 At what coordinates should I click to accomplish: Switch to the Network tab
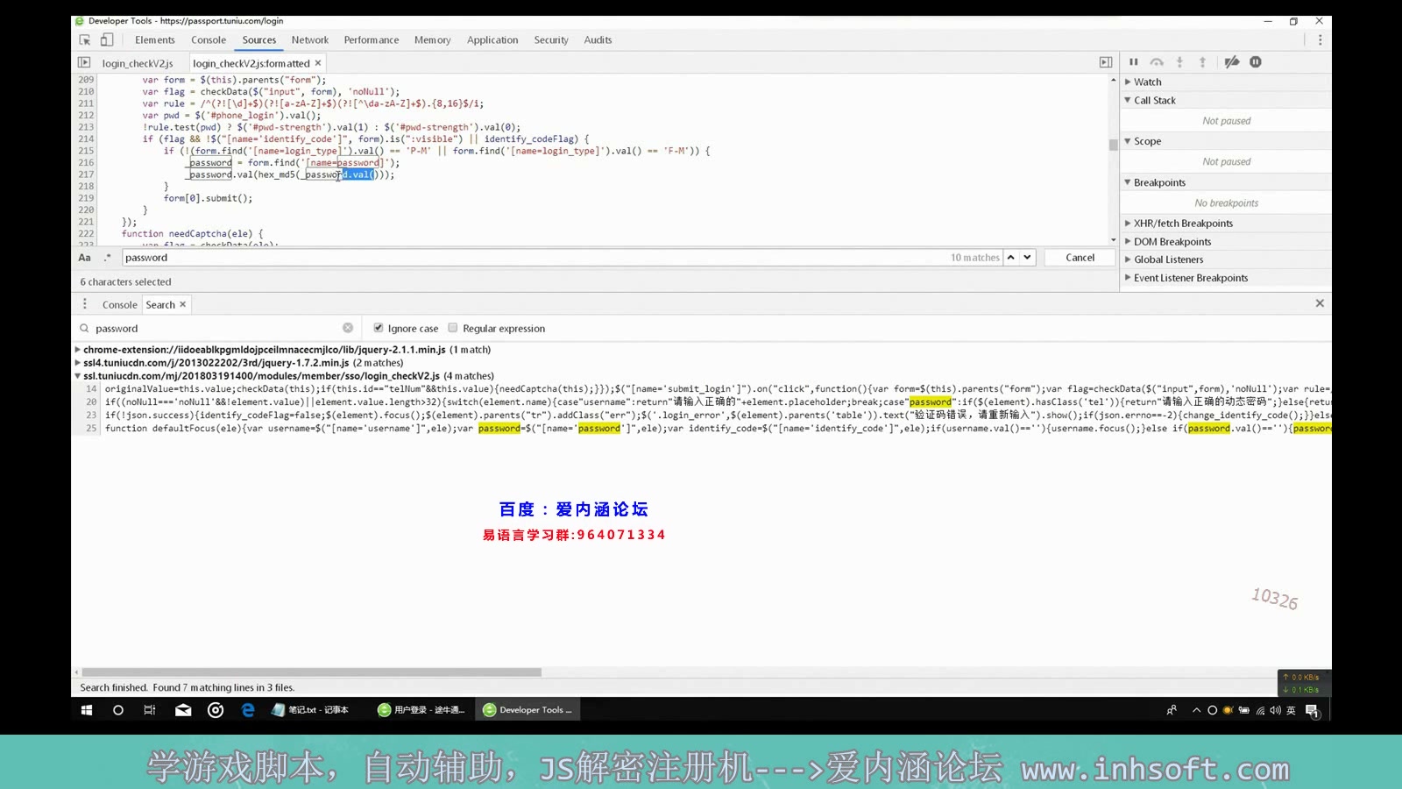[x=310, y=40]
